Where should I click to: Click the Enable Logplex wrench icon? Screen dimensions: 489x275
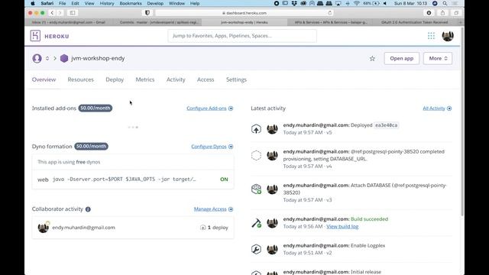(x=256, y=249)
